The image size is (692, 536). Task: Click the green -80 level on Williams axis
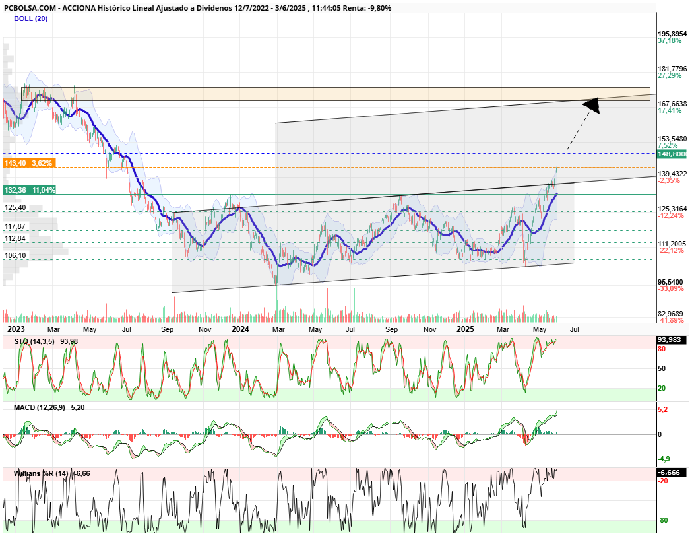pos(663,521)
